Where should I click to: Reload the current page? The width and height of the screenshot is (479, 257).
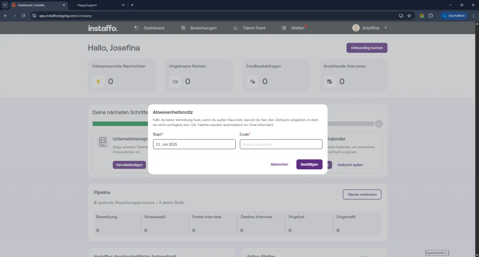(23, 15)
